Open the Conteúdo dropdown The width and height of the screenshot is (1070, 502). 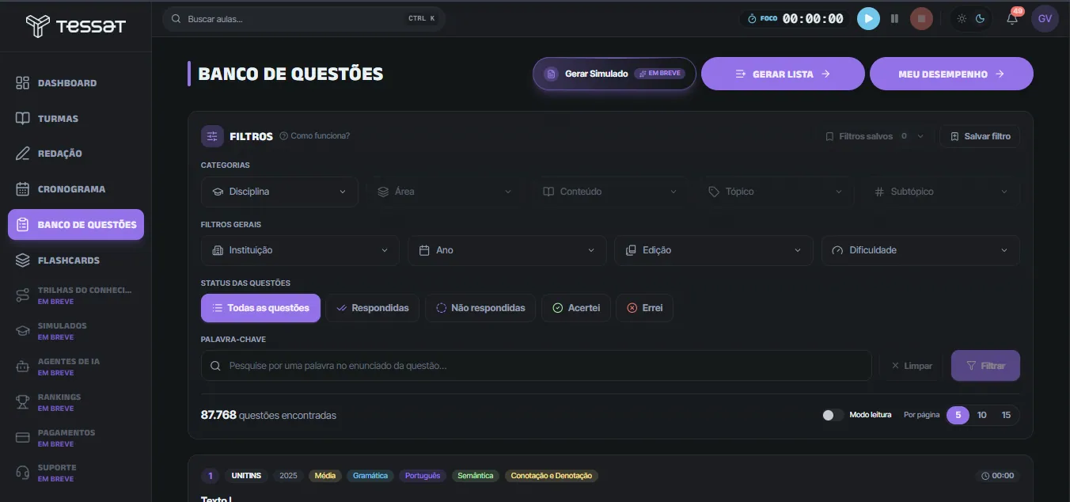click(610, 192)
